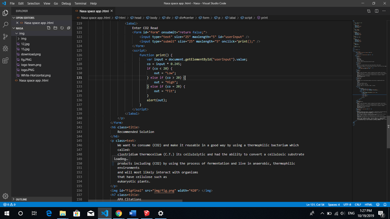This screenshot has height=219, width=390.
Task: Open fig.PNG in the file explorer
Action: pyautogui.click(x=26, y=60)
